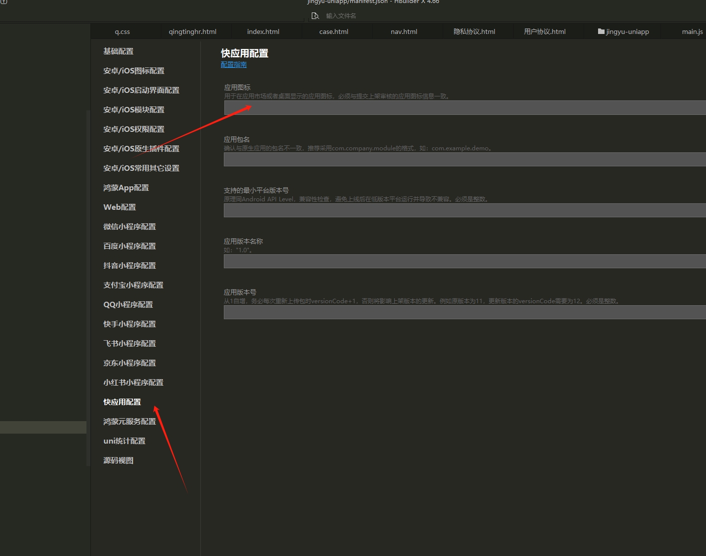
Task: Go to 微信小程序配置
Action: pos(129,227)
